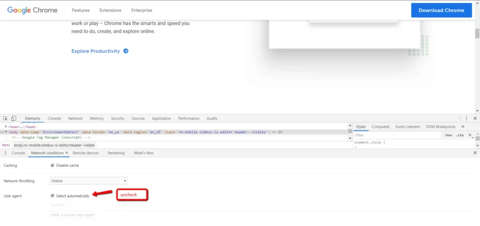
Task: Select body.no-mobile.nimbus-is-editor breadcrumb item
Action: tap(54, 145)
